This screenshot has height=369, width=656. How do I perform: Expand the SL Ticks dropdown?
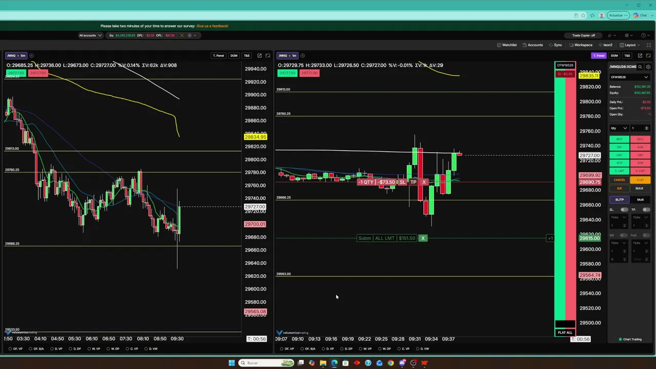pyautogui.click(x=618, y=217)
